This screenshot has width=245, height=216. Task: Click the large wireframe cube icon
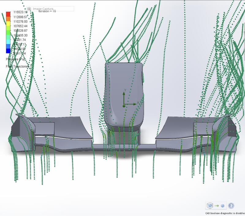(210, 206)
